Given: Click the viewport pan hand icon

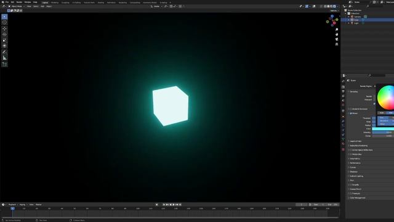Looking at the screenshot, I should 337,35.
